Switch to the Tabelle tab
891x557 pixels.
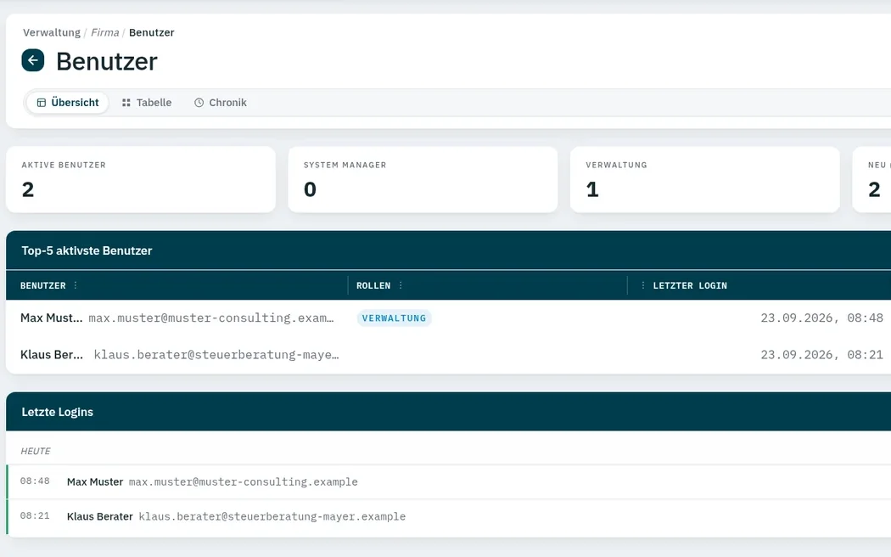point(147,102)
